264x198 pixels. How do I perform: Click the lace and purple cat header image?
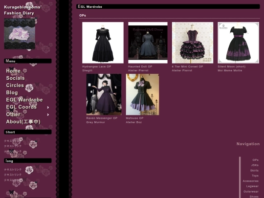(x=20, y=34)
